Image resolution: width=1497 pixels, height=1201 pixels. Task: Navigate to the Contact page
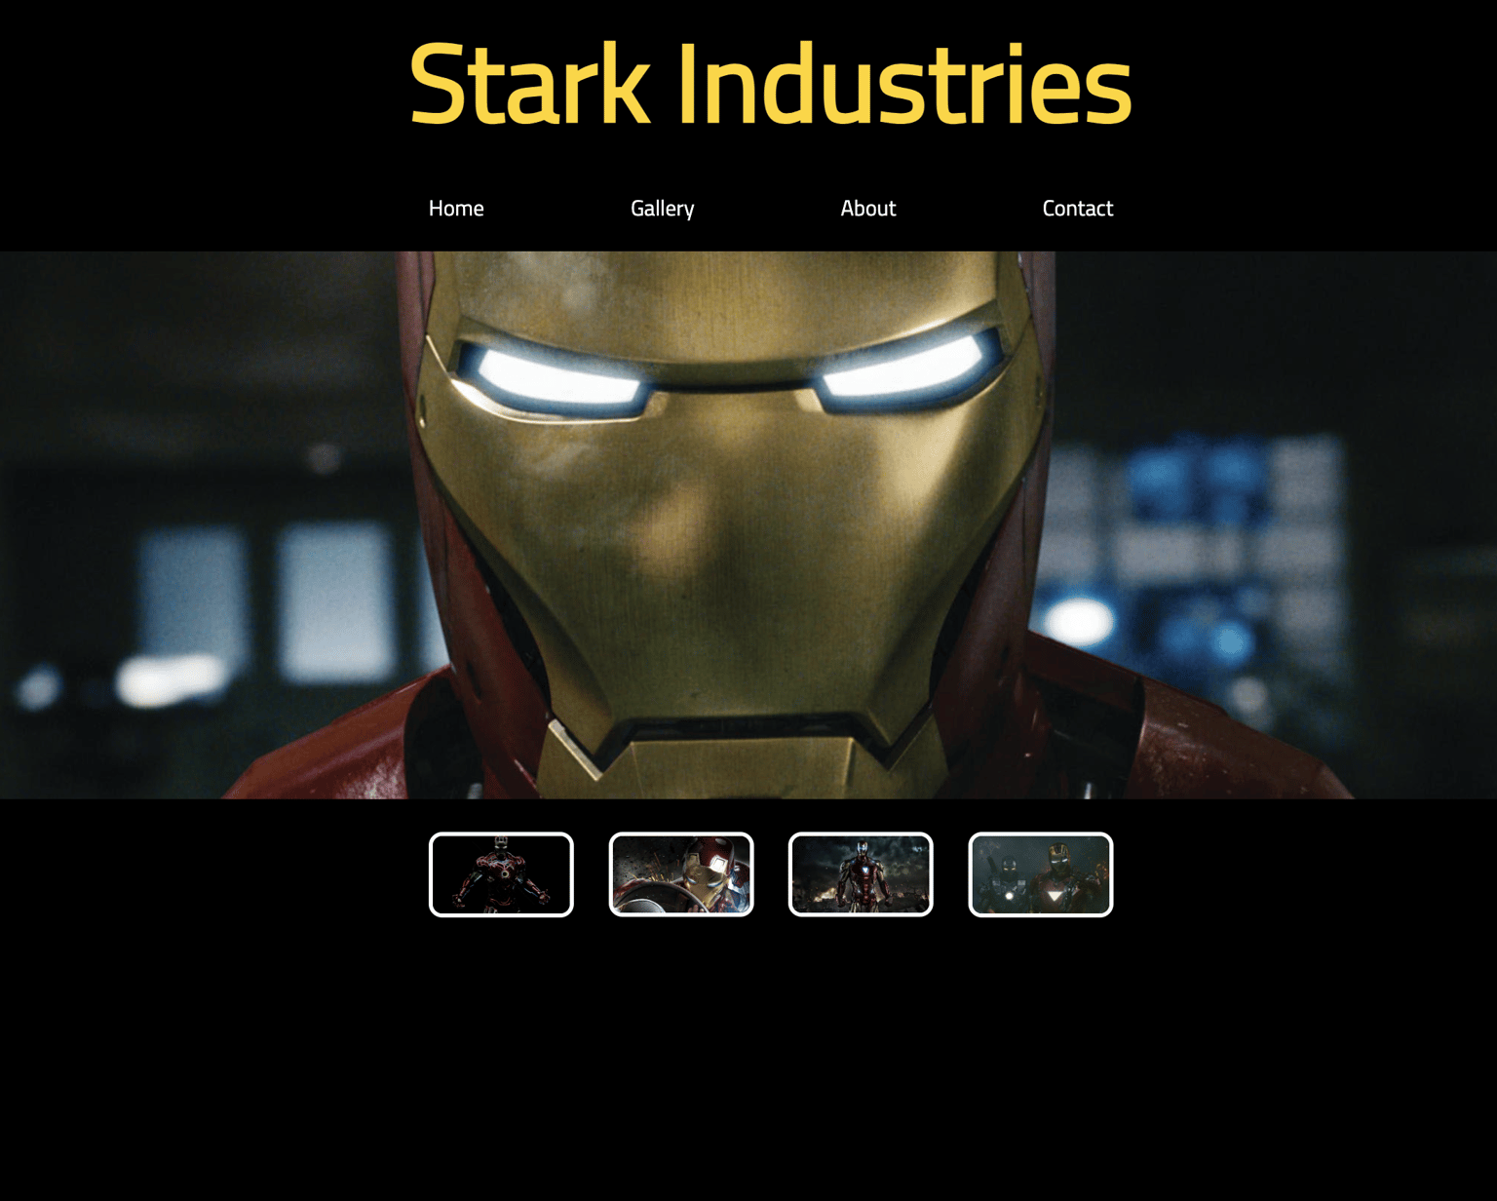click(1077, 209)
